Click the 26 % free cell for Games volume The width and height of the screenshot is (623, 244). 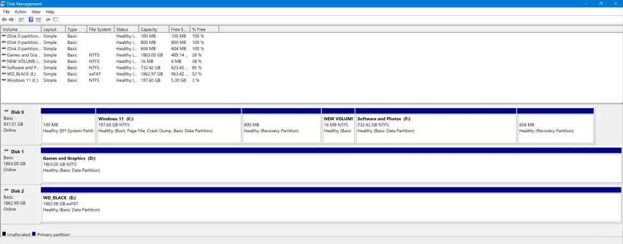tap(197, 55)
